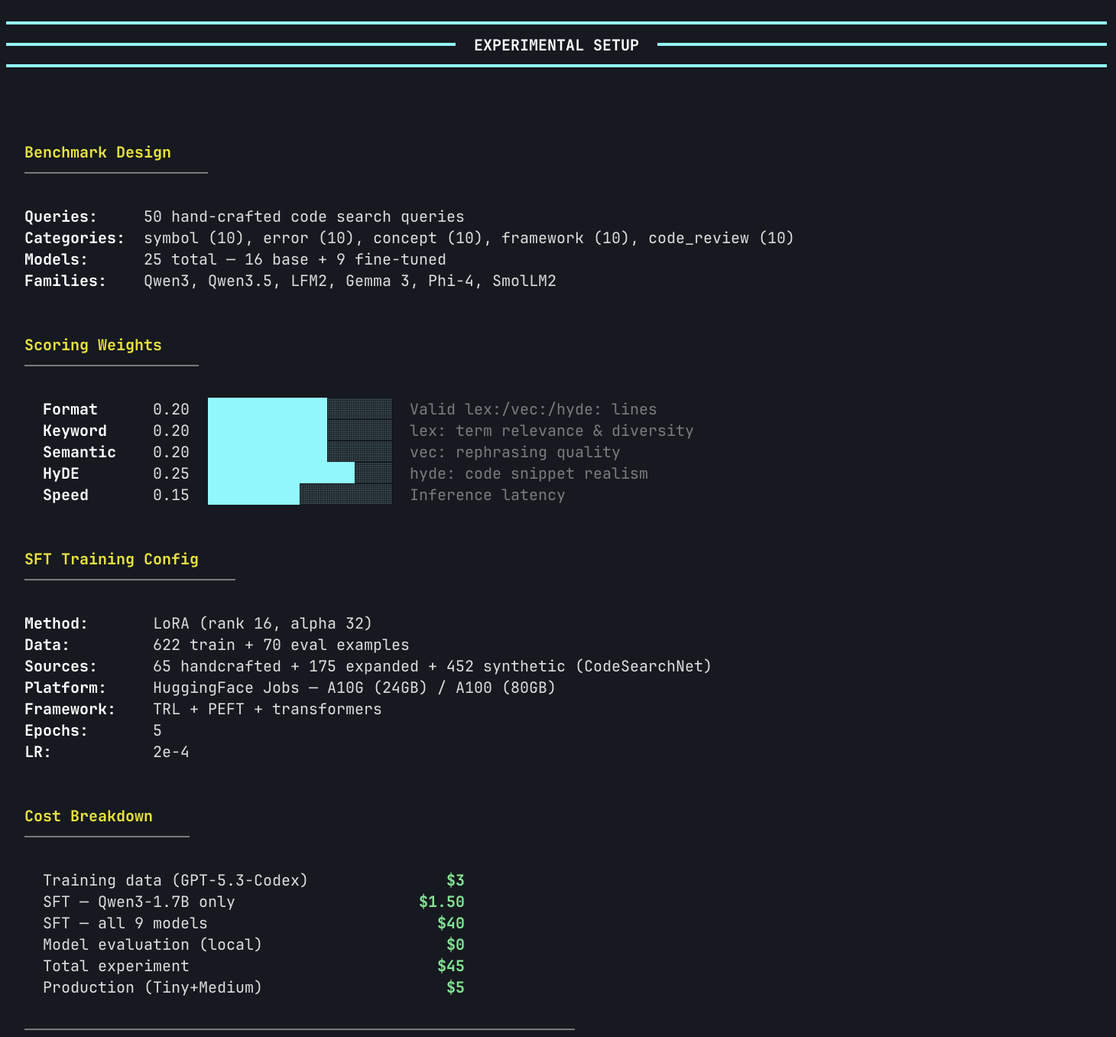1116x1037 pixels.
Task: Click '622 train + 70 eval examples'
Action: [x=281, y=645]
